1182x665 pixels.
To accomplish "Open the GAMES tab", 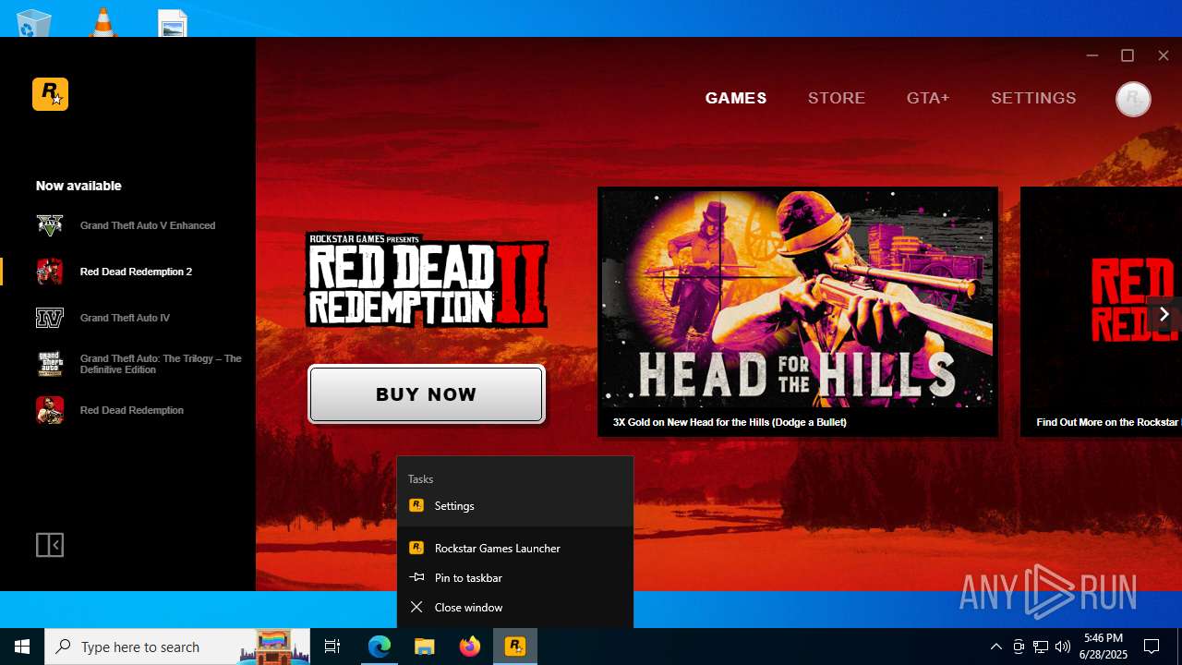I will [736, 98].
